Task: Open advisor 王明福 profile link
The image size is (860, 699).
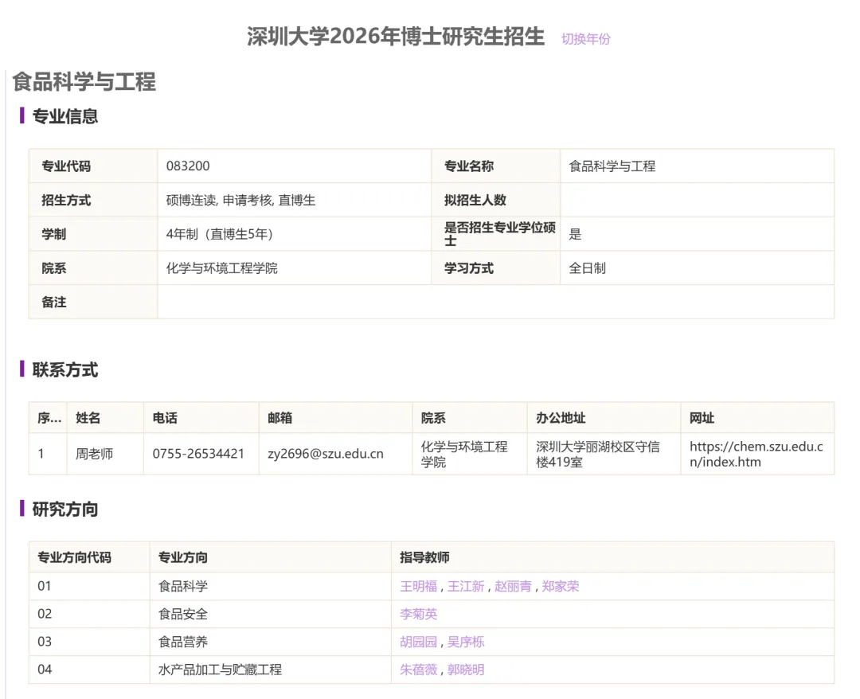Action: click(419, 586)
